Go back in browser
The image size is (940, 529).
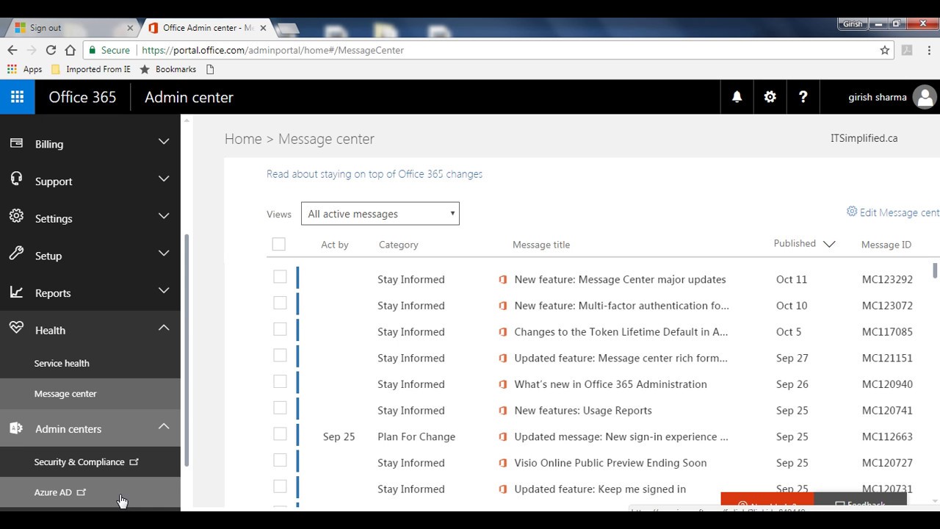pos(12,50)
